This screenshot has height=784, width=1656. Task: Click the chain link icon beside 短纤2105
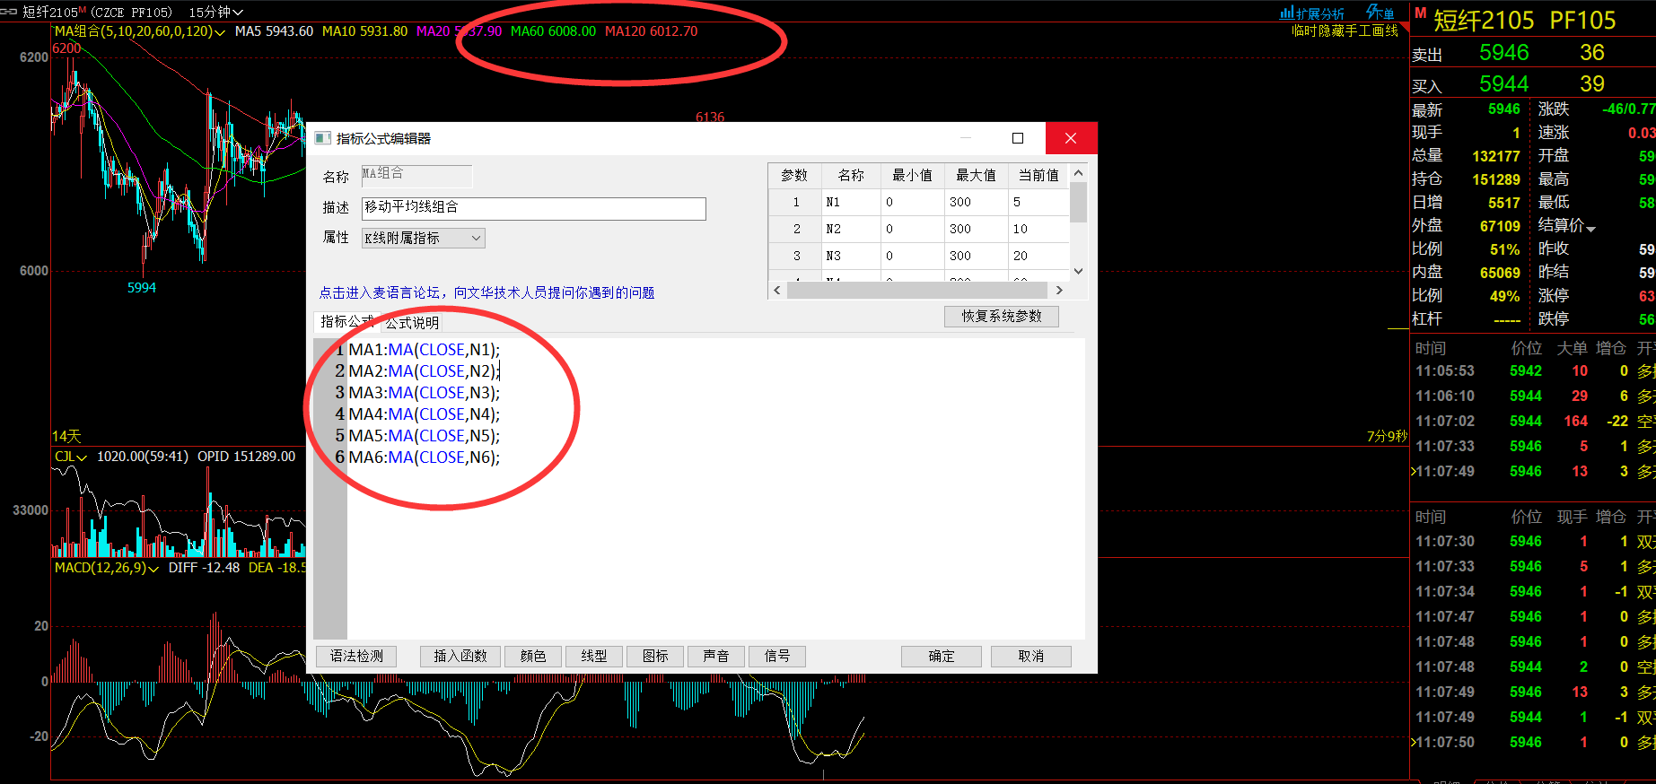pyautogui.click(x=10, y=12)
